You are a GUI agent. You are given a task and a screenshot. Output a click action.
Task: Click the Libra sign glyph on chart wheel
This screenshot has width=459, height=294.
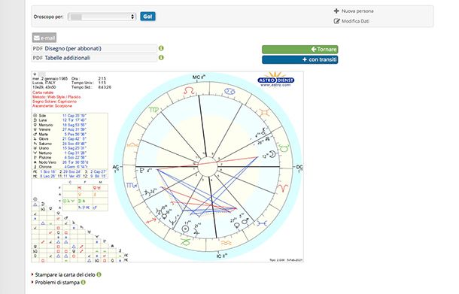(132, 145)
